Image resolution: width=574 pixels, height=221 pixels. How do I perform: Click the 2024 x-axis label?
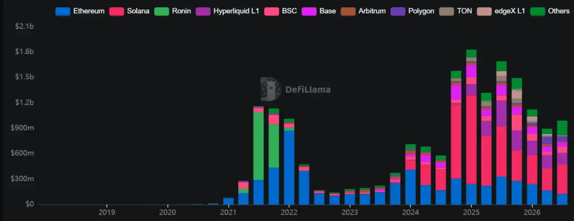point(410,212)
